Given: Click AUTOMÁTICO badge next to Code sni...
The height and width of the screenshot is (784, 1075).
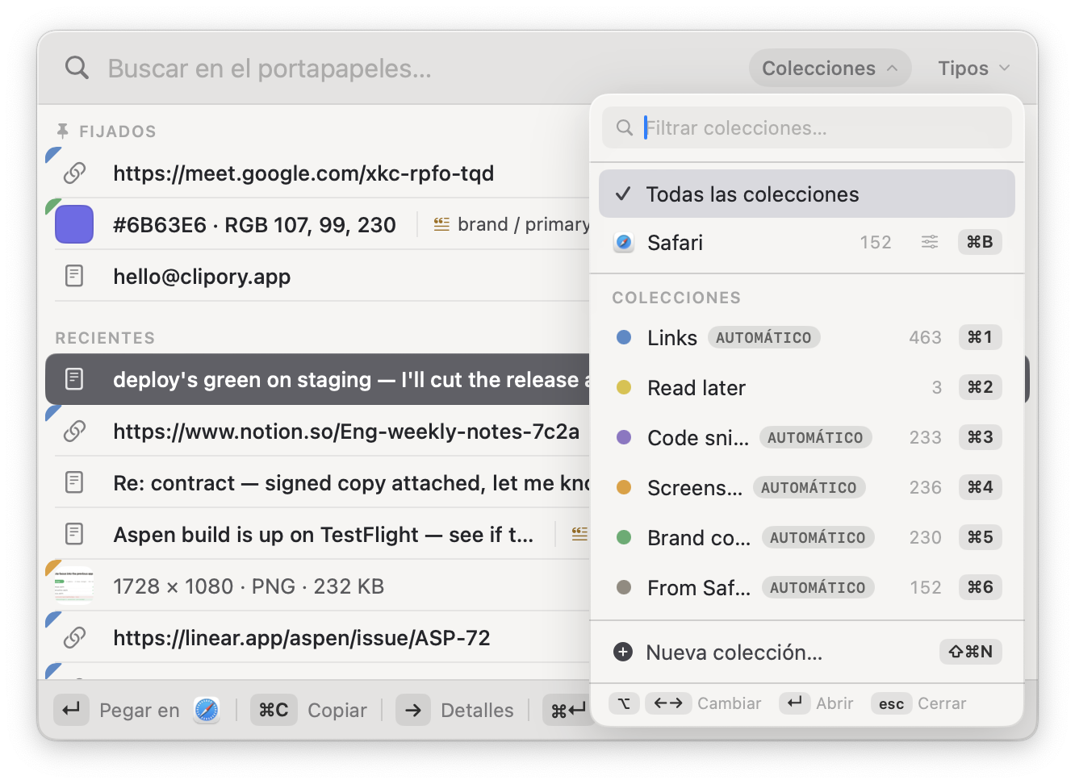Looking at the screenshot, I should tap(815, 437).
